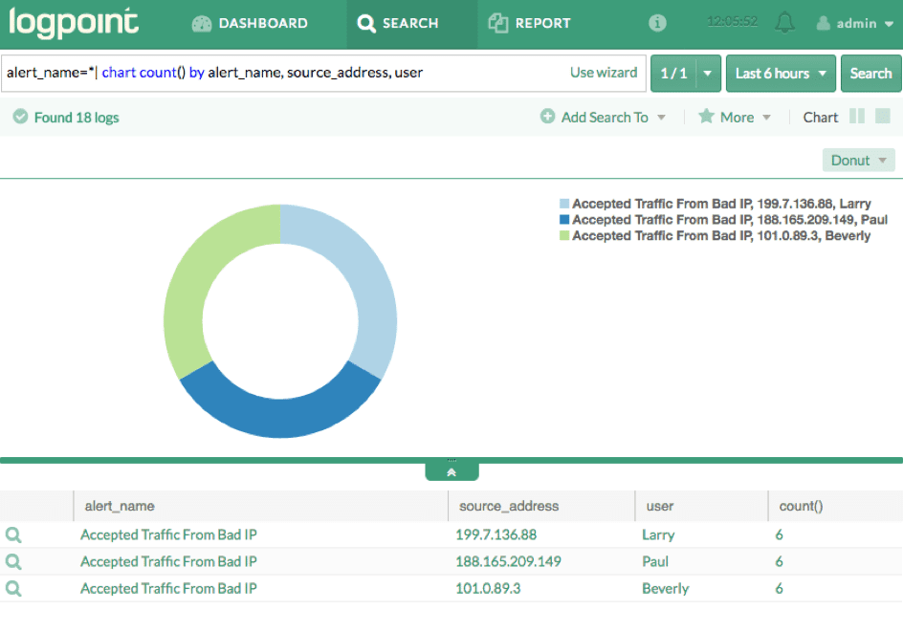
Task: Click magnifier icon in Paul's row
Action: 13,562
